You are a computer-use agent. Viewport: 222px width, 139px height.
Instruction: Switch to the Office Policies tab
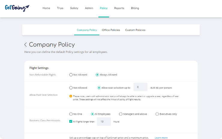111,30
